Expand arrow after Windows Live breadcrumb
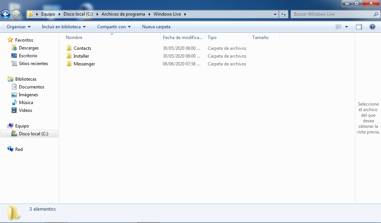 click(x=185, y=14)
